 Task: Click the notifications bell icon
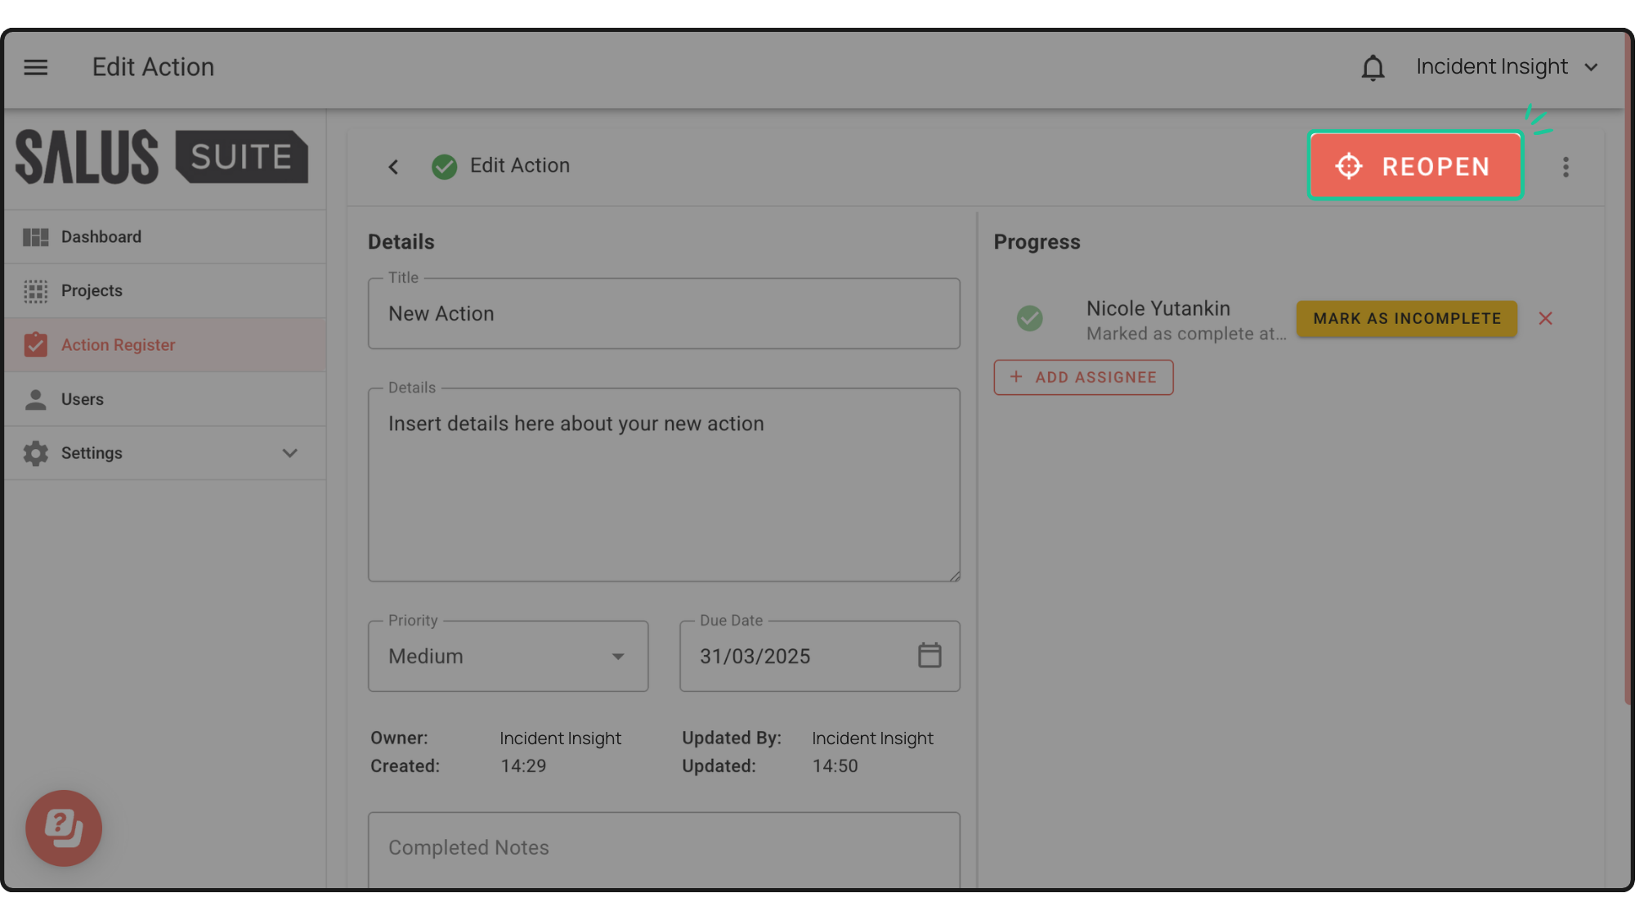tap(1373, 68)
